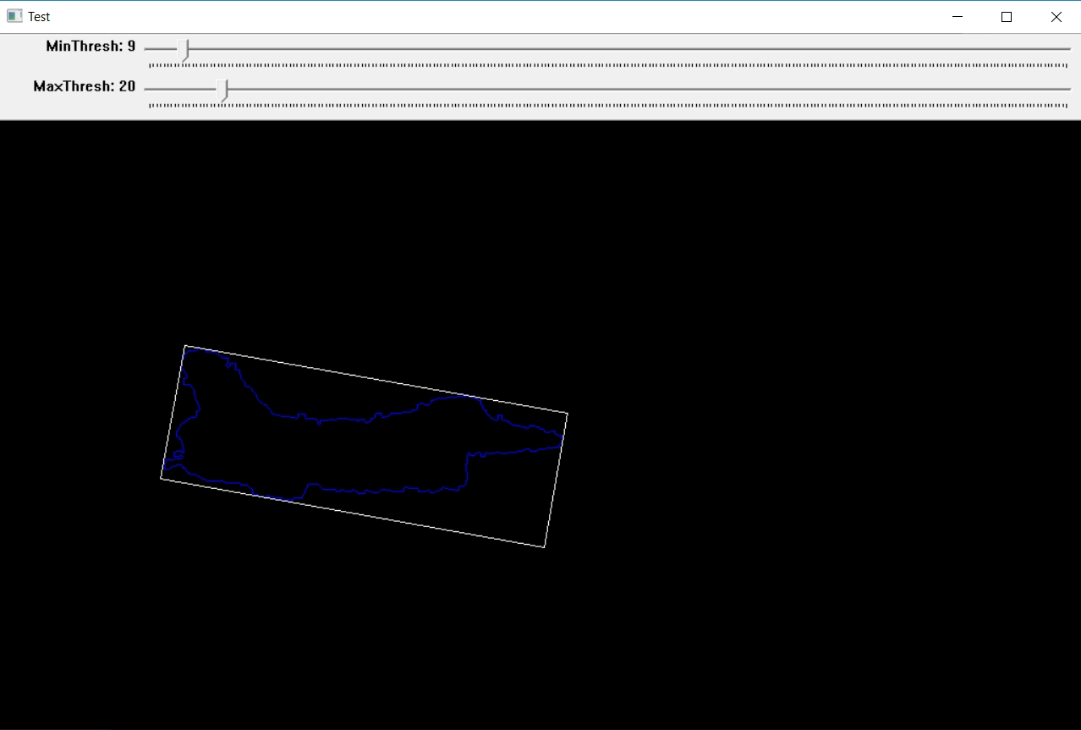Click the MinThresh: 9 label
This screenshot has width=1081, height=730.
pyautogui.click(x=91, y=47)
